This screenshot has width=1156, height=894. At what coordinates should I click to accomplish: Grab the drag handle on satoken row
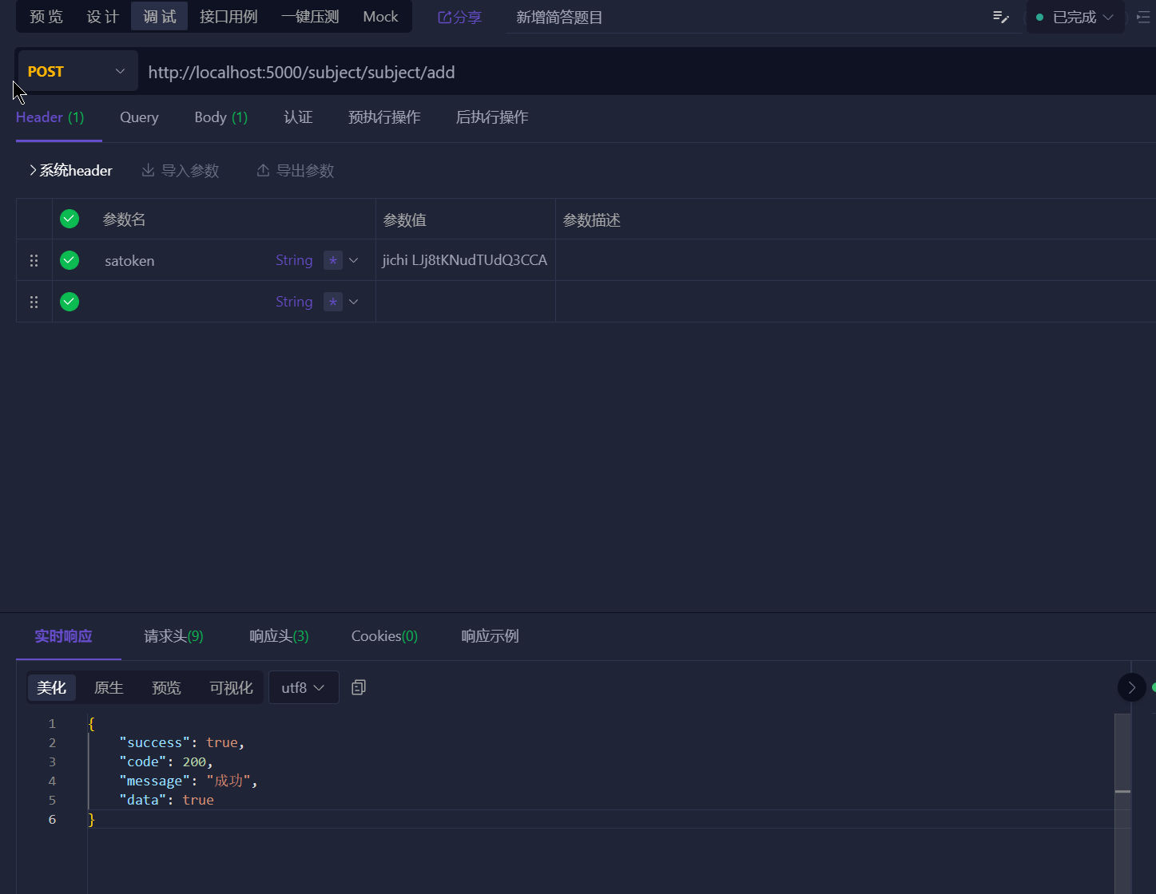point(34,260)
